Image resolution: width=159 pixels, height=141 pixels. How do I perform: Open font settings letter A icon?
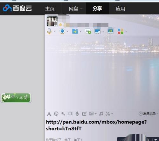coord(49,114)
